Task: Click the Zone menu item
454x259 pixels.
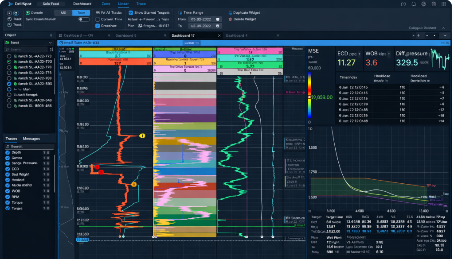Action: 106,4
